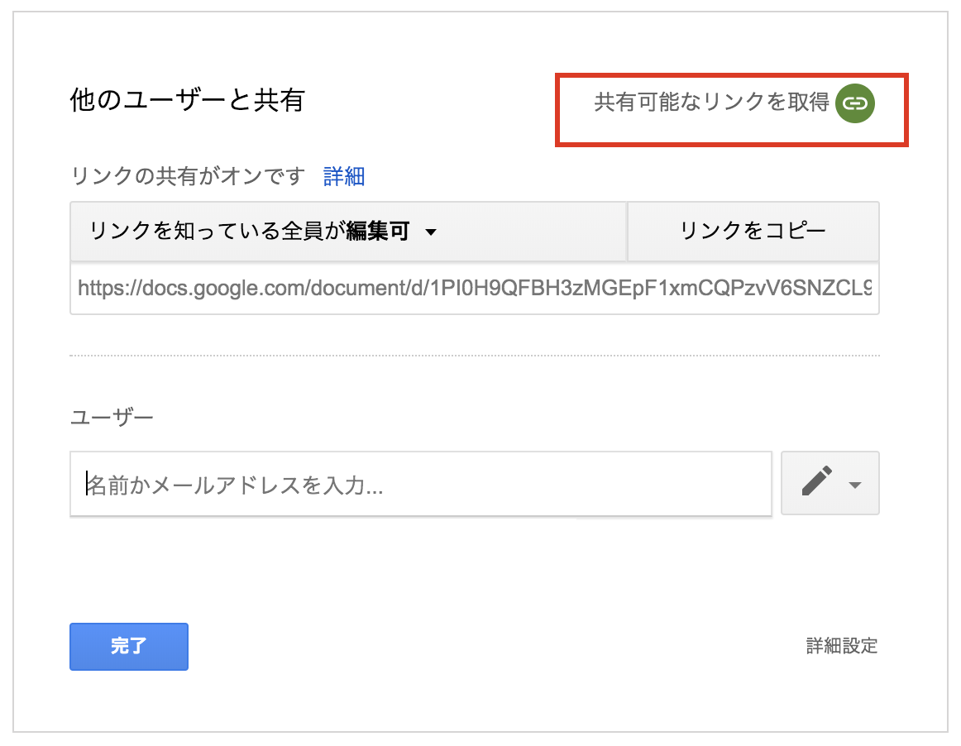The height and width of the screenshot is (746, 961).
Task: Select the docs.google.com share URL field
Action: pos(475,288)
